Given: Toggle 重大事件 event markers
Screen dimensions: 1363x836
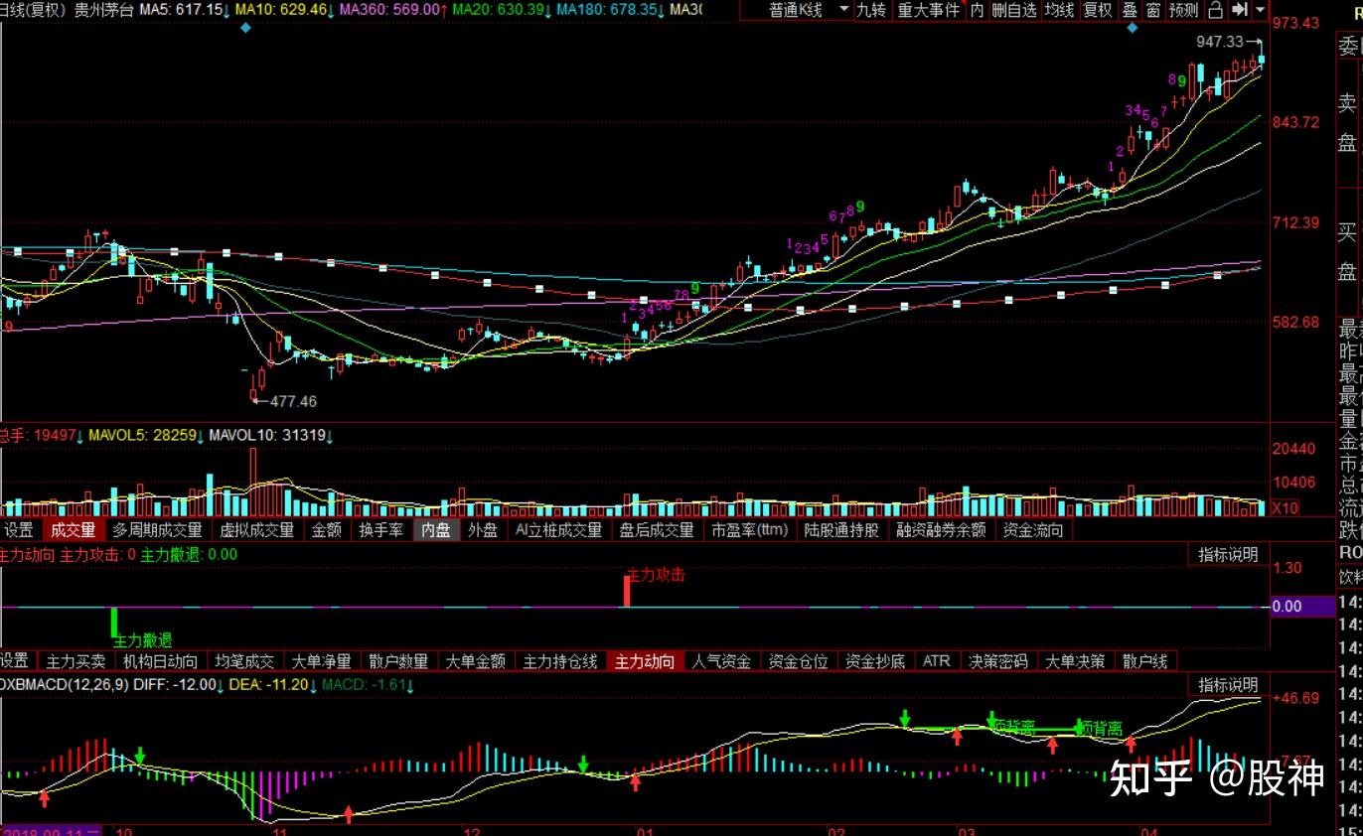Looking at the screenshot, I should click(x=929, y=10).
